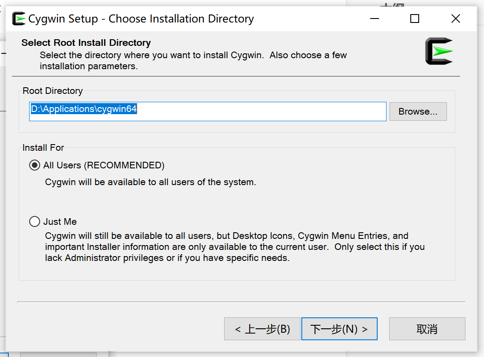Click the "available to all users" description text
This screenshot has width=484, height=357.
pos(150,182)
